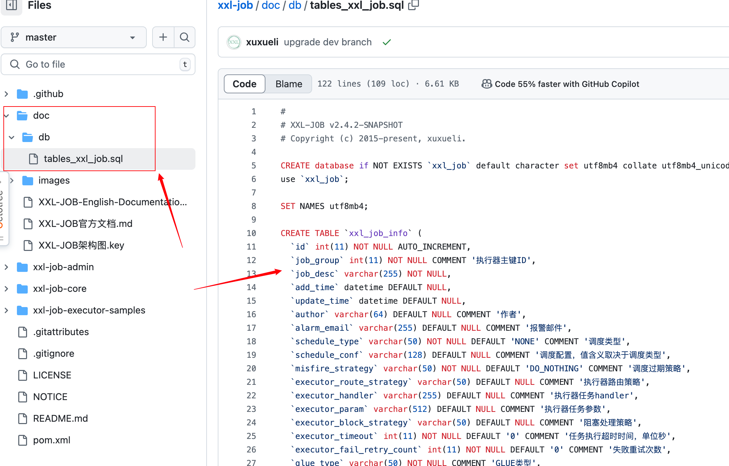Viewport: 729px width, 466px height.
Task: Click the xxl-job-admin folder icon
Action: click(22, 267)
